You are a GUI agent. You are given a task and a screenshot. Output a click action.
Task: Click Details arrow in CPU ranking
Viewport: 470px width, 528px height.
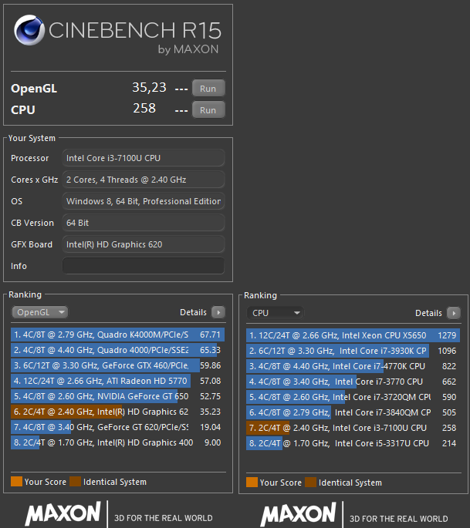click(453, 313)
